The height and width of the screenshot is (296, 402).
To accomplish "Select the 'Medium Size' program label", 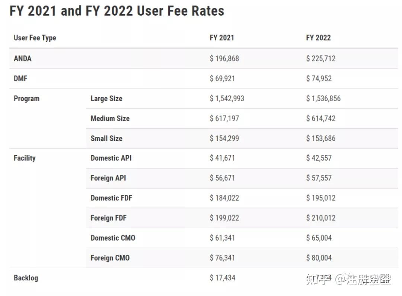I will pyautogui.click(x=110, y=119).
